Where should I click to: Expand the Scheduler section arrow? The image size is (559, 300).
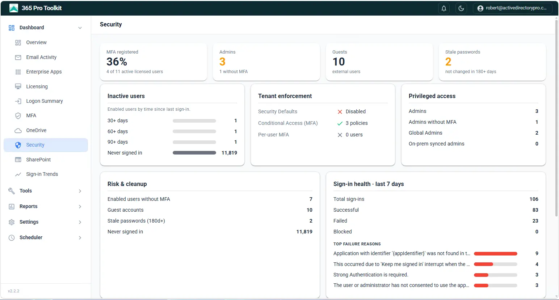click(80, 238)
